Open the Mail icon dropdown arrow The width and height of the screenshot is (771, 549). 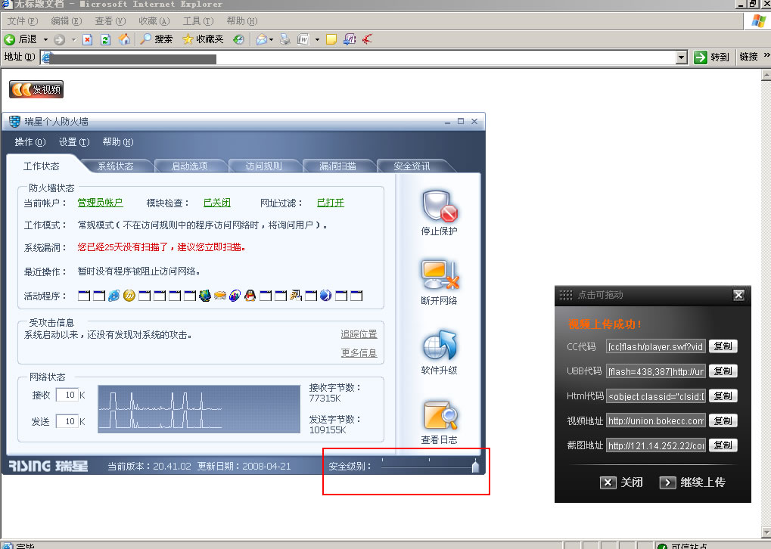[271, 39]
